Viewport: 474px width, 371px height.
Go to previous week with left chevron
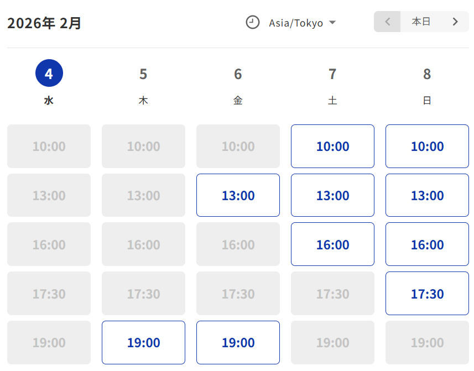pyautogui.click(x=388, y=22)
